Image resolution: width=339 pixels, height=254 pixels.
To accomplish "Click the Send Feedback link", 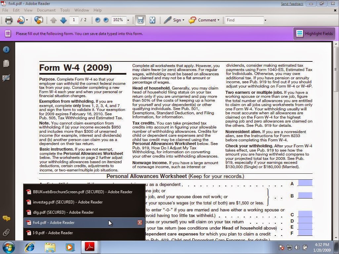I will coord(291,3).
